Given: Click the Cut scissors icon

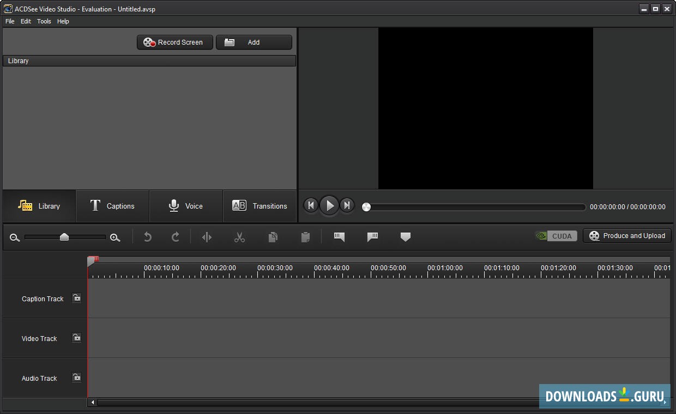Looking at the screenshot, I should pyautogui.click(x=239, y=237).
